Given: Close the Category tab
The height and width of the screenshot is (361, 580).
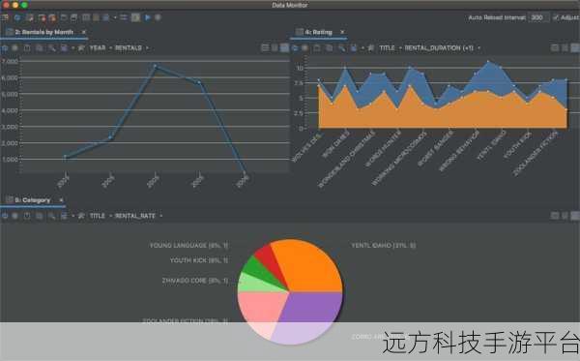Looking at the screenshot, I should pos(61,200).
